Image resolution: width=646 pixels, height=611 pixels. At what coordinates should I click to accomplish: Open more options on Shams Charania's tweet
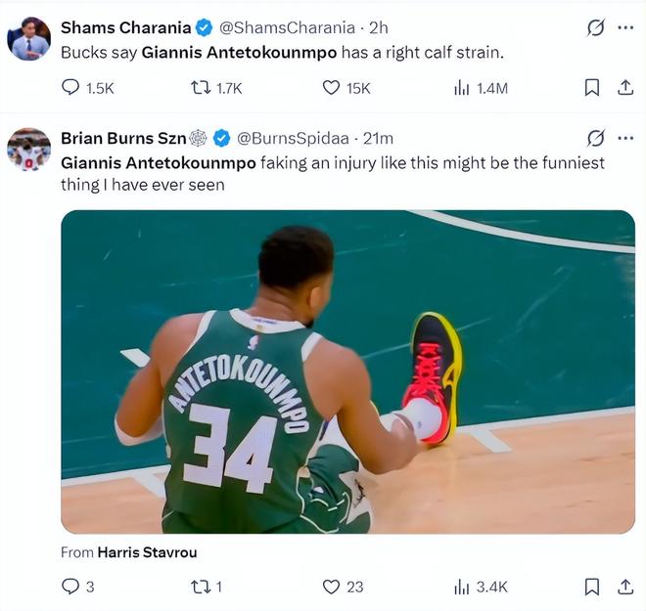(625, 27)
